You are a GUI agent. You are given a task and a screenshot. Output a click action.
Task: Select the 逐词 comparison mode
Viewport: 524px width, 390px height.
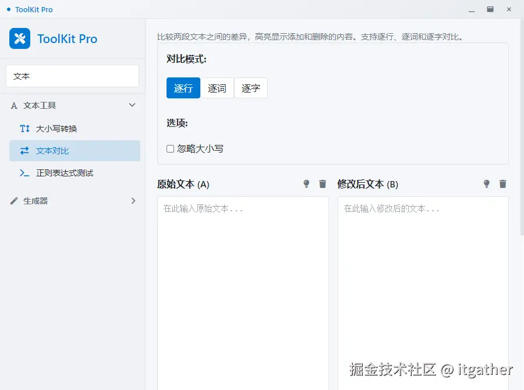pyautogui.click(x=217, y=88)
